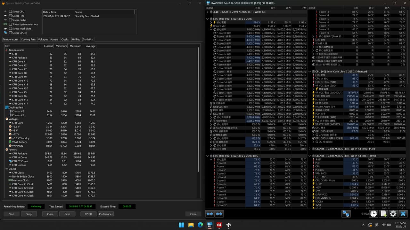Image resolution: width=410 pixels, height=230 pixels.
Task: Open File Explorer from taskbar
Action: (x=191, y=225)
